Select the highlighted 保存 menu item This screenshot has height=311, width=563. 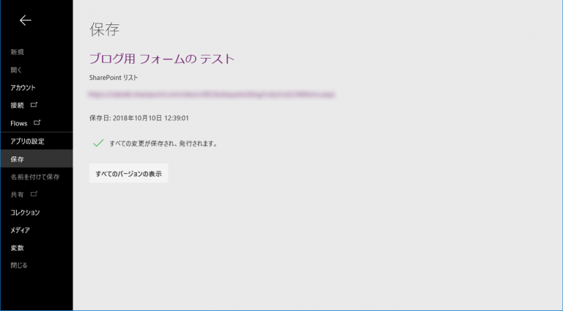click(17, 159)
